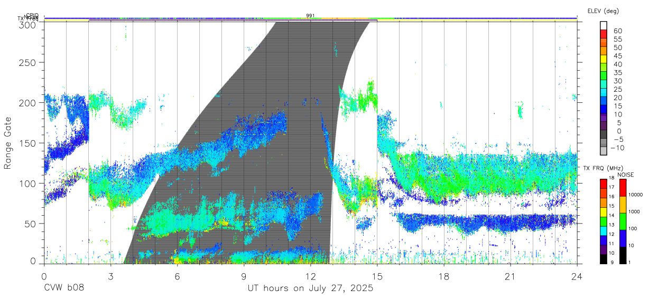Select the orange 1000–10000 noise swatch
The image size is (649, 299).
pyautogui.click(x=623, y=204)
